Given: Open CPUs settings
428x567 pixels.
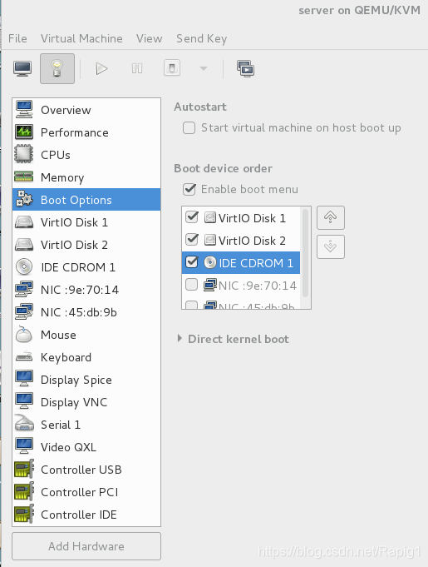Looking at the screenshot, I should click(86, 155).
